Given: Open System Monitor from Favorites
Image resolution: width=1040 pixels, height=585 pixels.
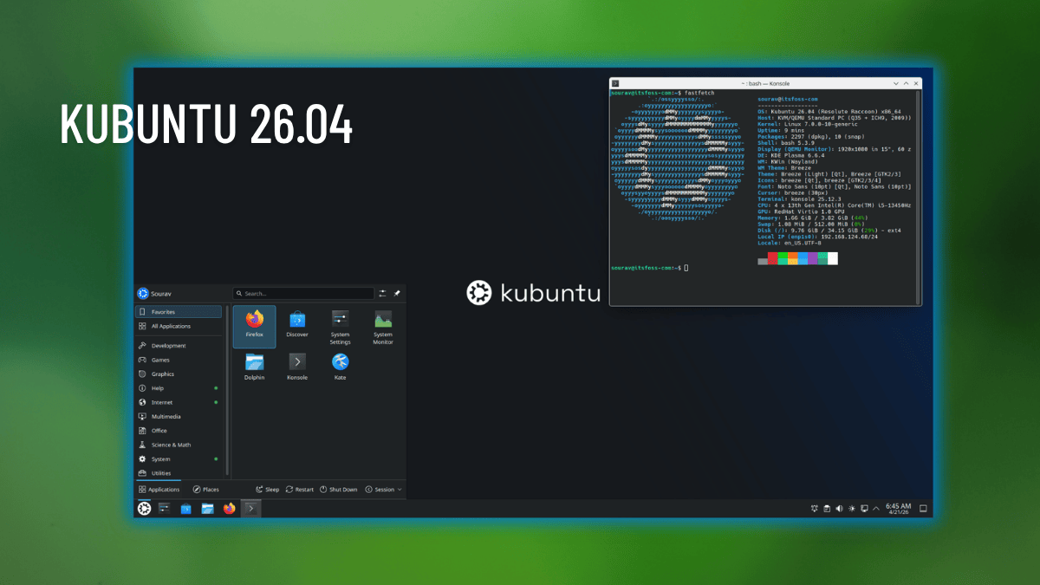Looking at the screenshot, I should coord(382,326).
